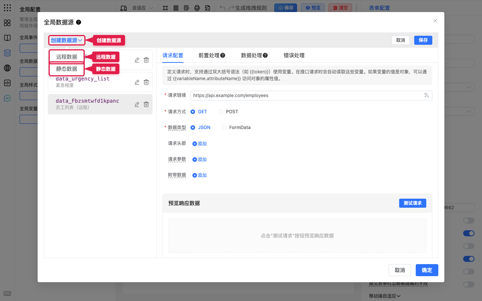Switch to the 请求配置 tab

[x=173, y=55]
